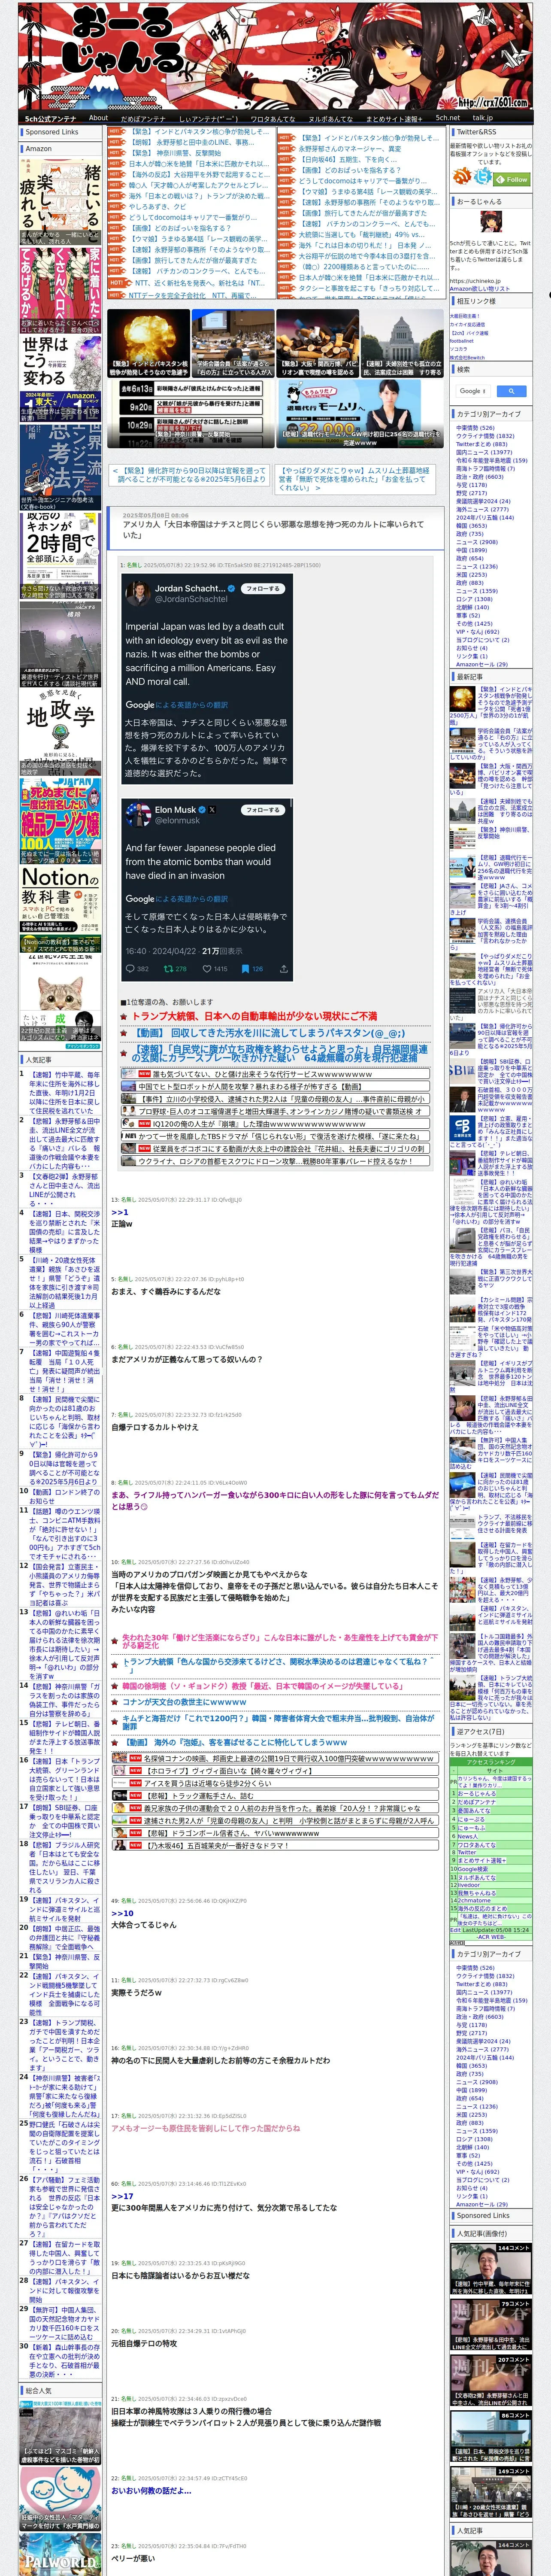
Task: Click Elon Musk's profile avatar
Action: click(x=138, y=814)
